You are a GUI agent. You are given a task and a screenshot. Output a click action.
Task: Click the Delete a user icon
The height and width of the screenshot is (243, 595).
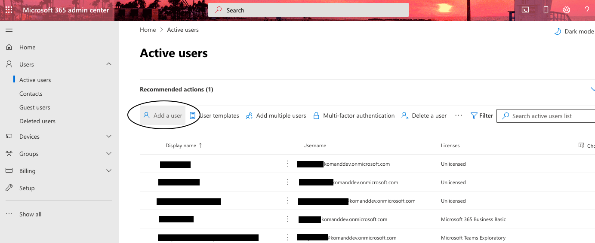pyautogui.click(x=405, y=115)
